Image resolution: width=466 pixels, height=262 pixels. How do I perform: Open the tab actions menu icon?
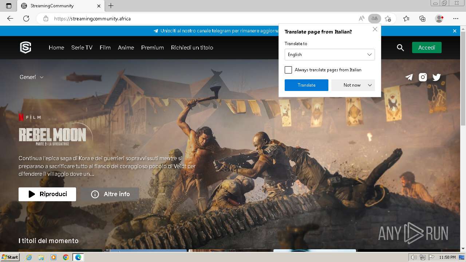tap(9, 6)
